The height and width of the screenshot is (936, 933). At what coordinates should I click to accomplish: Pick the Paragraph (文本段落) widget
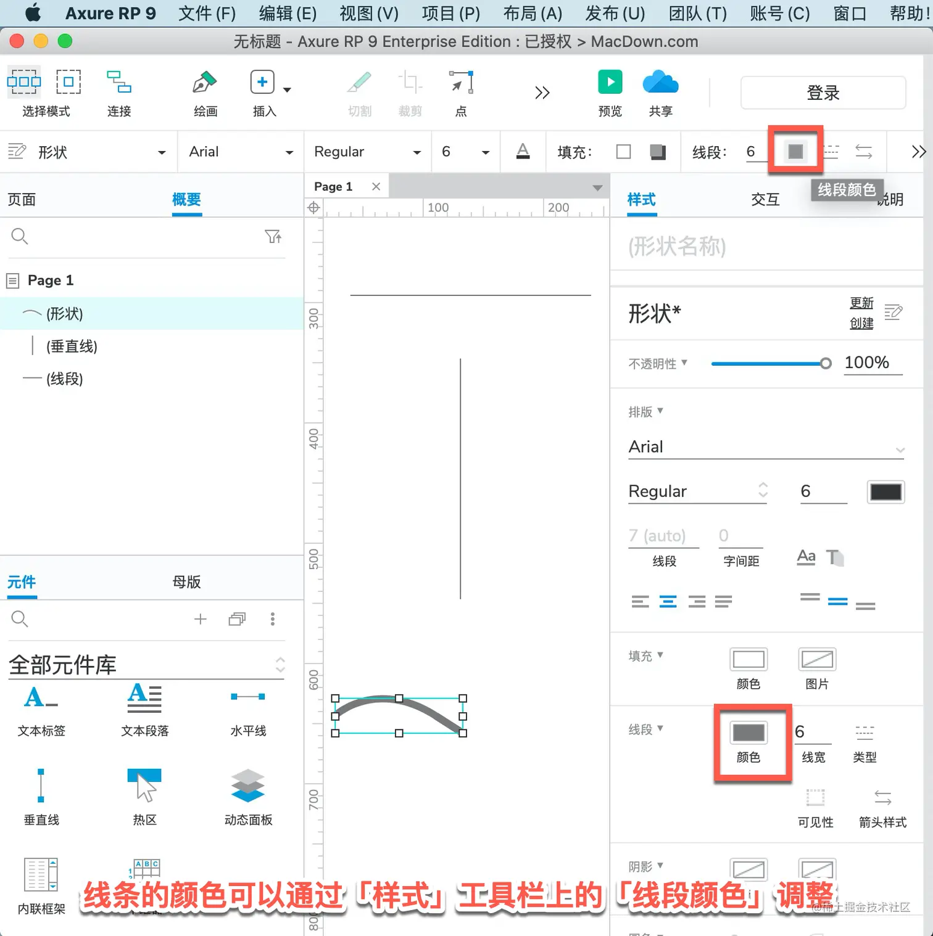[145, 710]
